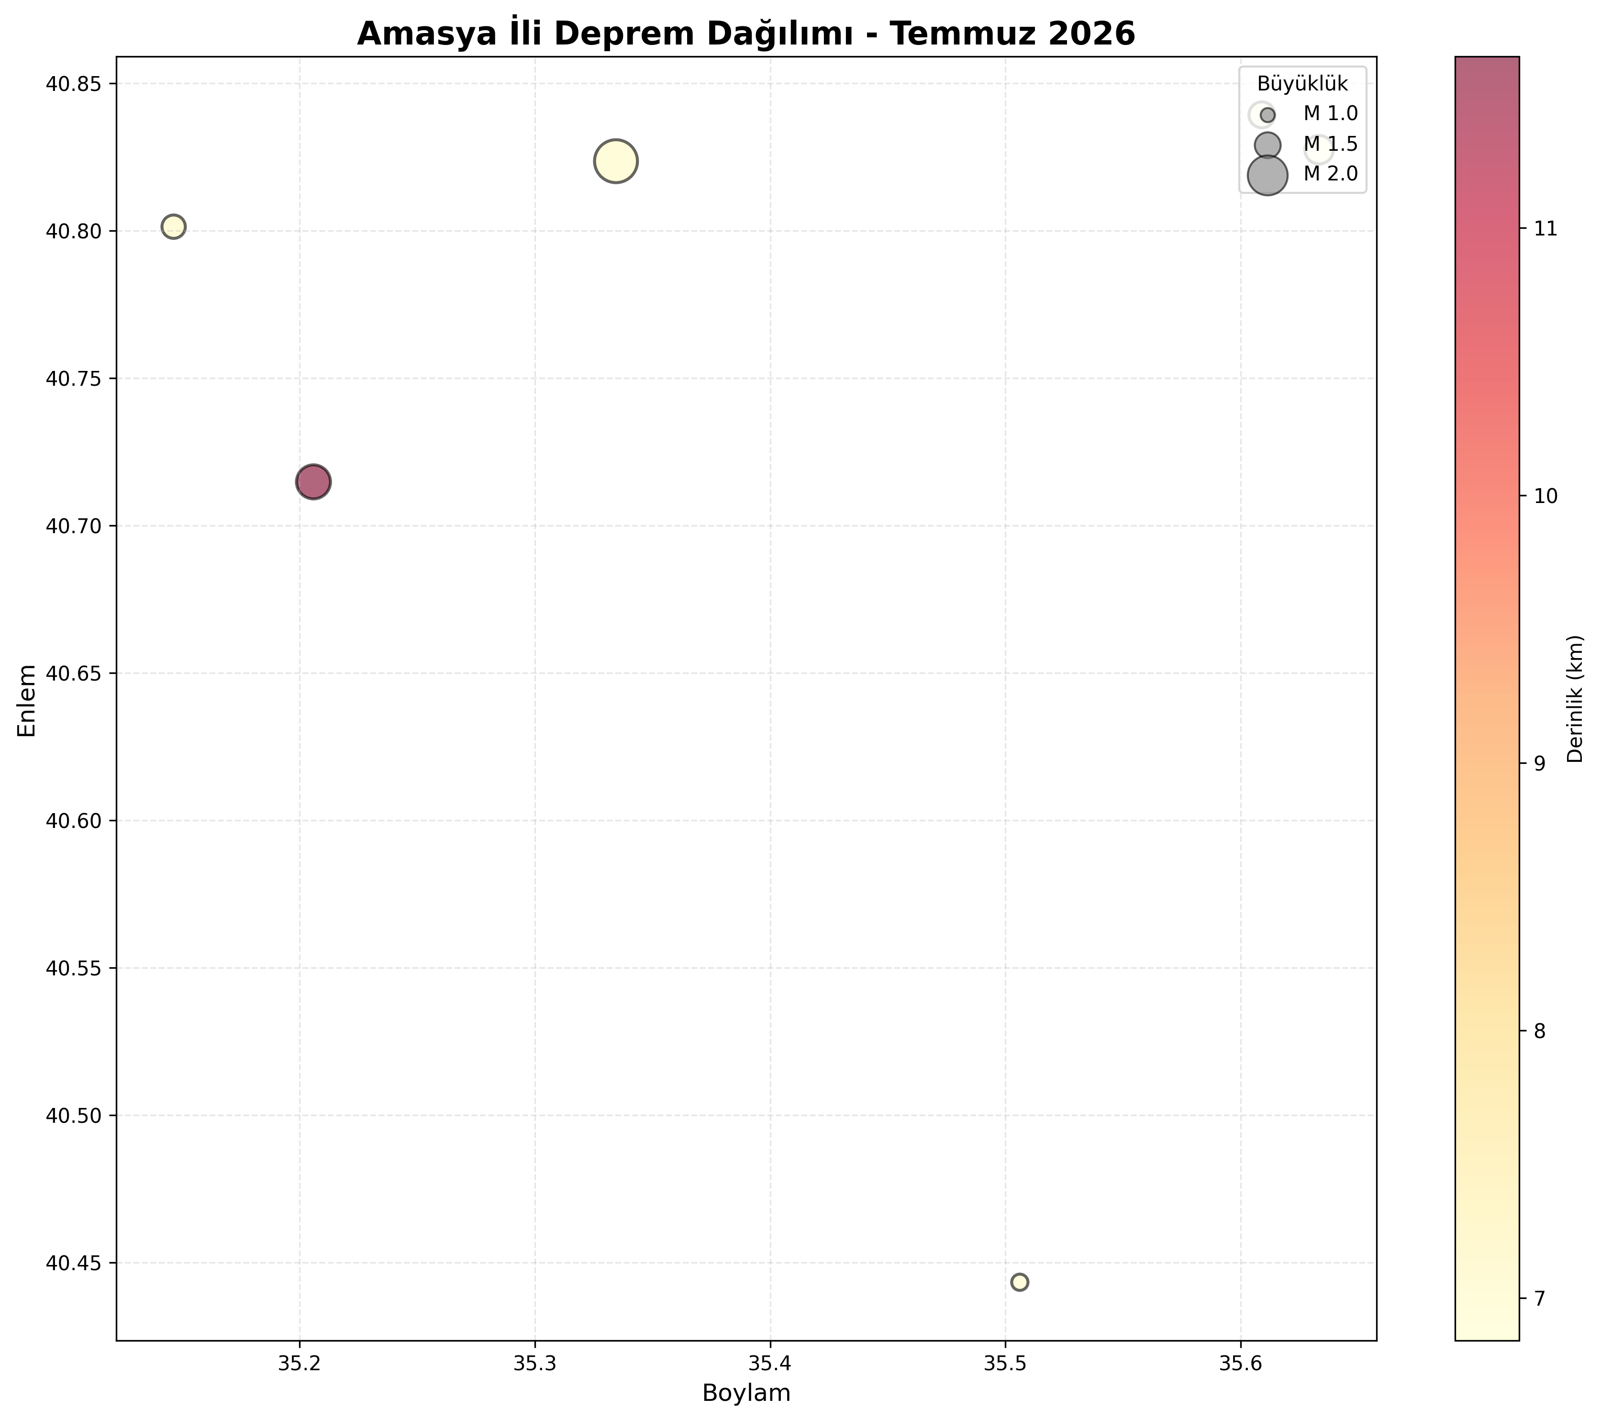Click the M 2.0 legend marker

pos(1267,175)
